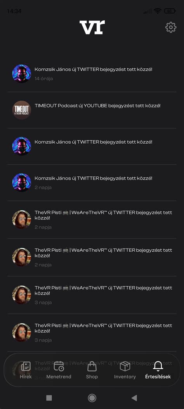Tap Android recent apps square button

point(49,398)
